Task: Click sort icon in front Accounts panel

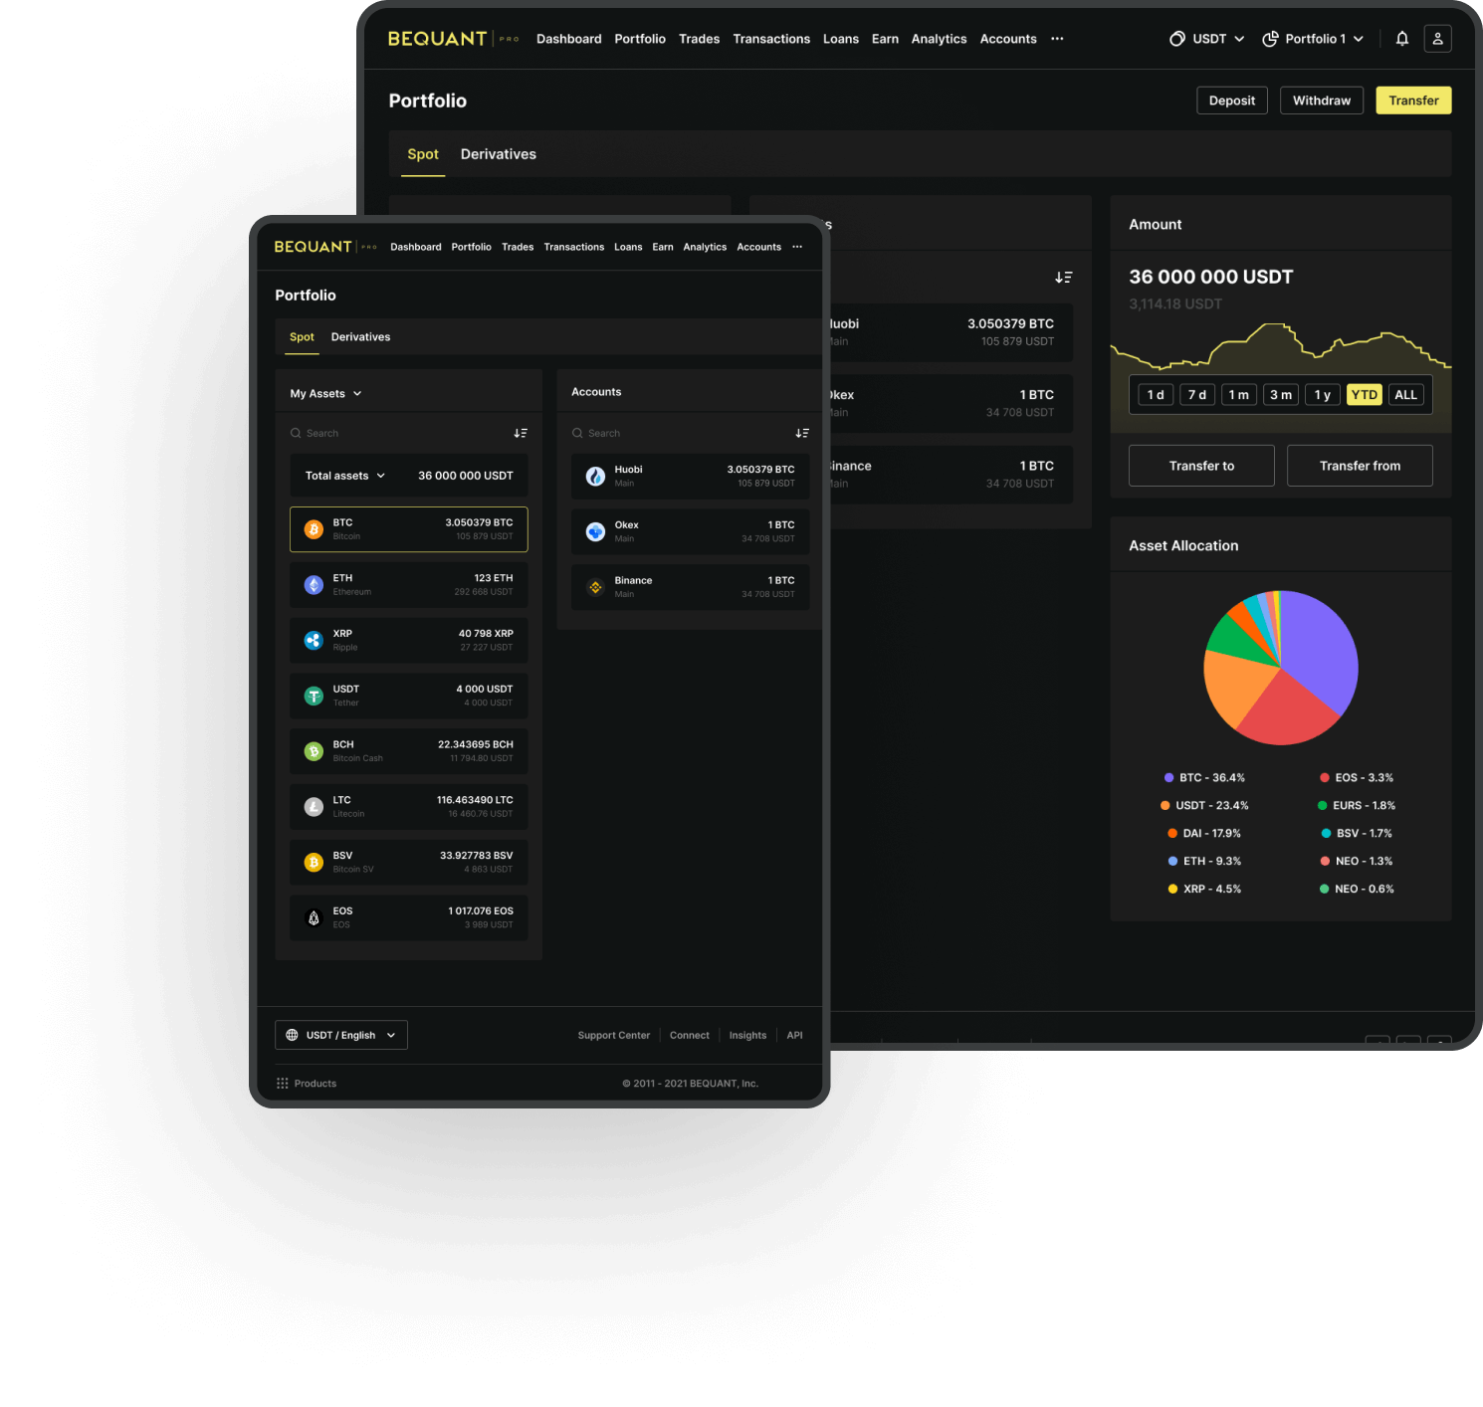Action: [801, 433]
